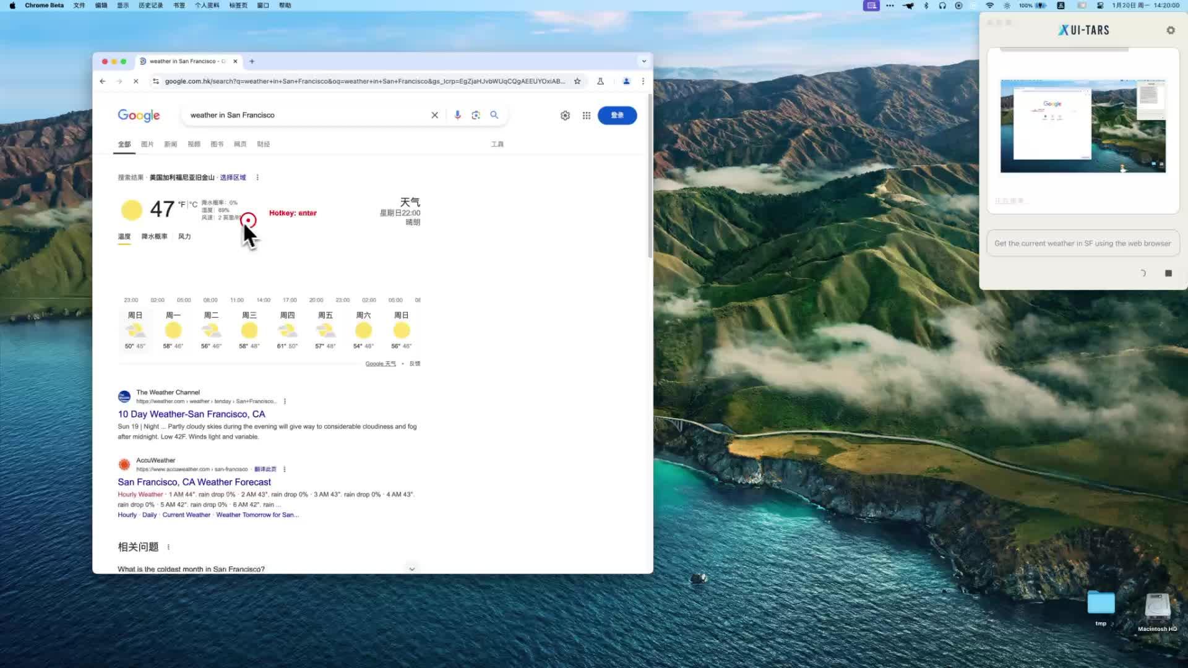Open Chrome Labs experiments flask icon
The width and height of the screenshot is (1188, 668).
click(x=600, y=81)
